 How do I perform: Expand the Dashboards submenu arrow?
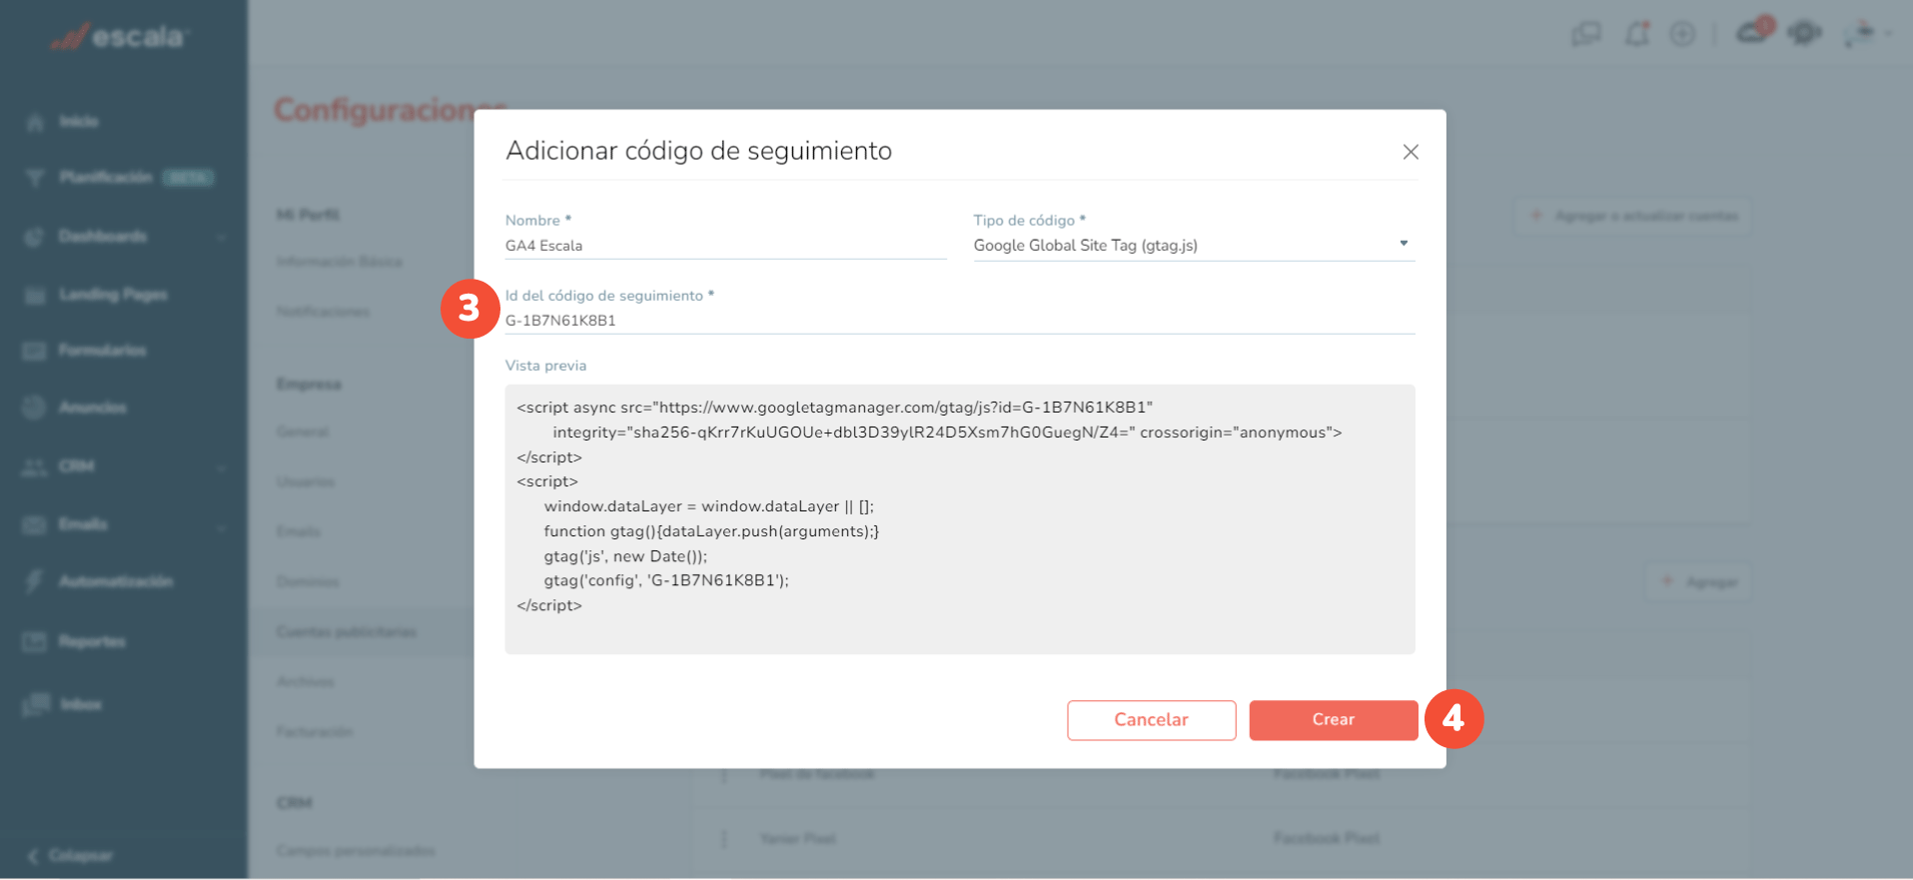coord(221,237)
